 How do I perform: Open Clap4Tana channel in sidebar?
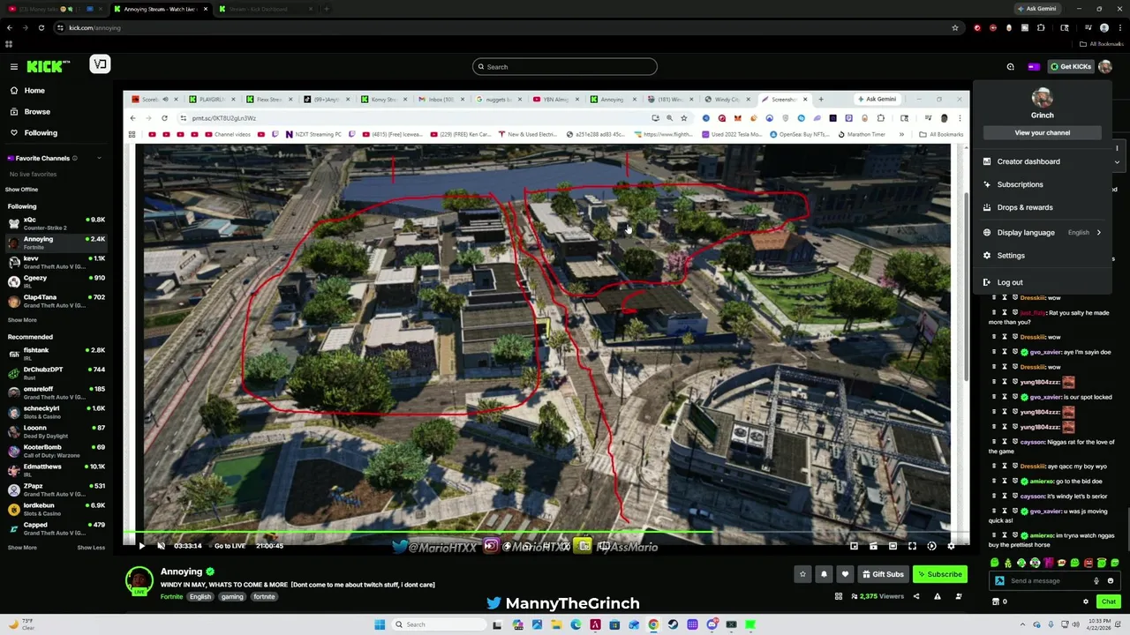pos(56,301)
